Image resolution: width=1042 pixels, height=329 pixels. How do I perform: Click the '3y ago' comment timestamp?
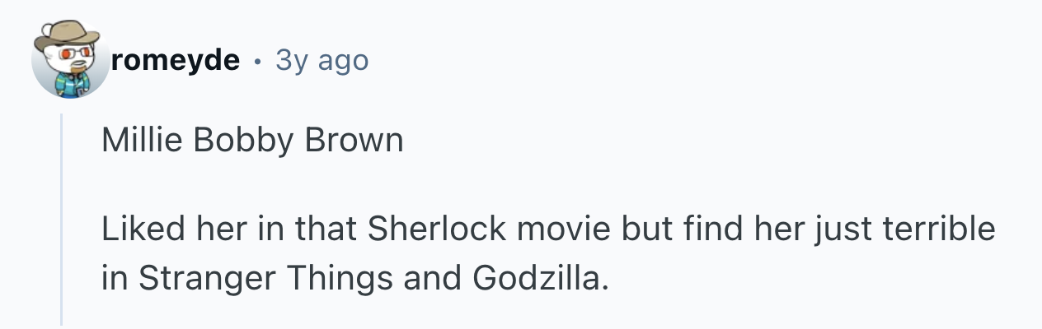[322, 60]
